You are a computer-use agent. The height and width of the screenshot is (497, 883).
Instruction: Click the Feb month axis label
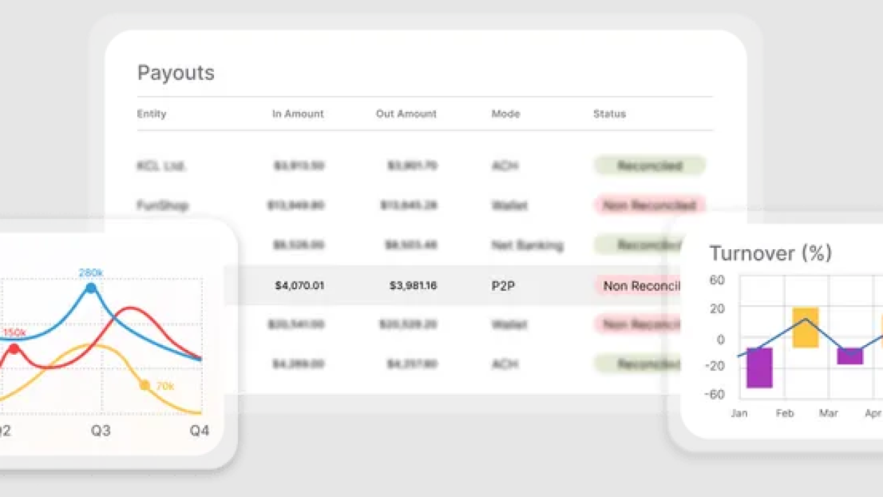tap(784, 413)
